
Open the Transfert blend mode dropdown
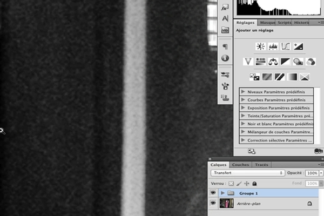point(248,173)
